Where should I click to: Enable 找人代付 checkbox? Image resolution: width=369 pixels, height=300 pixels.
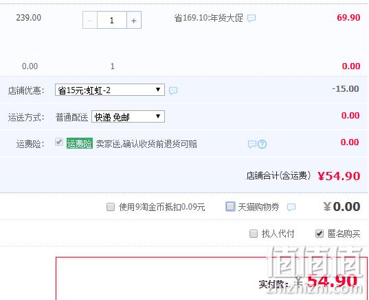tap(254, 234)
